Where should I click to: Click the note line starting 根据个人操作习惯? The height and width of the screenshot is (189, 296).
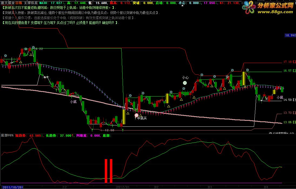pyautogui.click(x=69, y=18)
